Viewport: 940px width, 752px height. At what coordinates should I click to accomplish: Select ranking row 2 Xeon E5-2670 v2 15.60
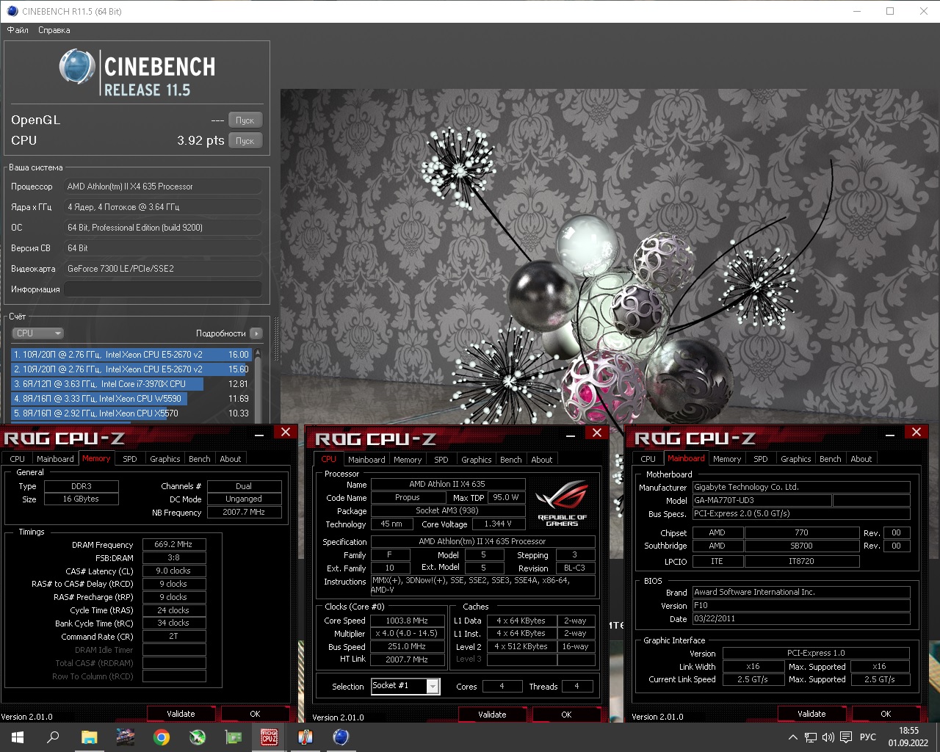[131, 369]
